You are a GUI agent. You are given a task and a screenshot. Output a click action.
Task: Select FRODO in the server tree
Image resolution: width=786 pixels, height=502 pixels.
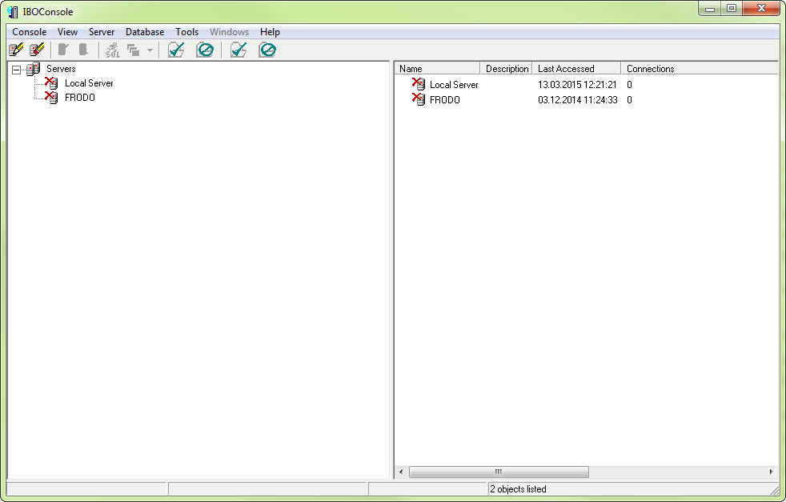click(80, 98)
